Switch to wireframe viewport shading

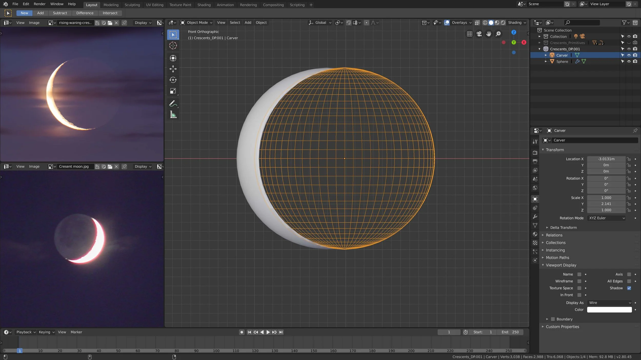point(485,23)
